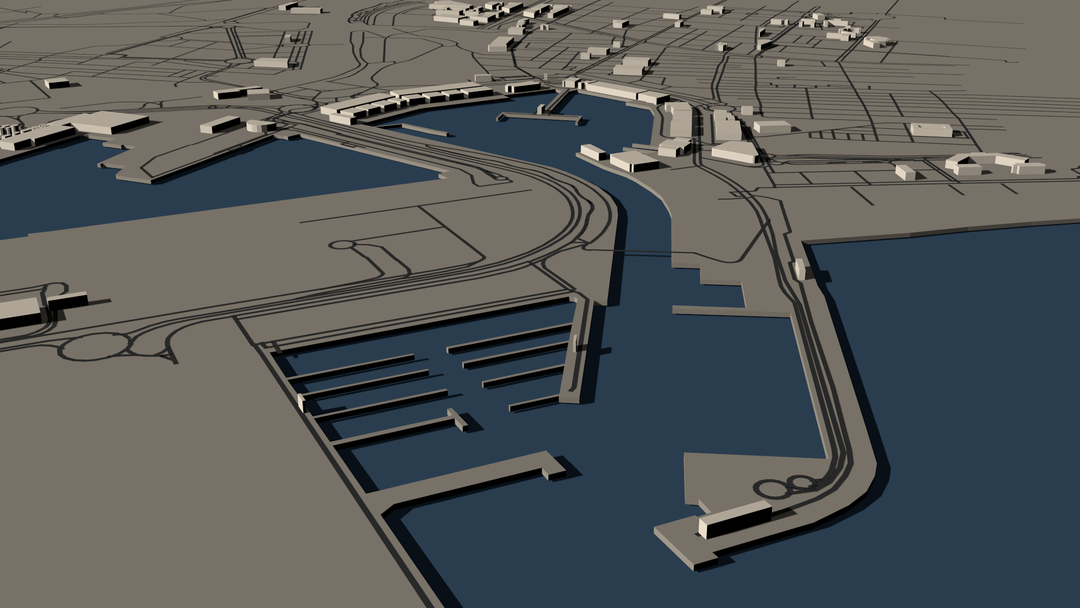Click the building at far left edge
The width and height of the screenshot is (1080, 608).
(x=20, y=314)
